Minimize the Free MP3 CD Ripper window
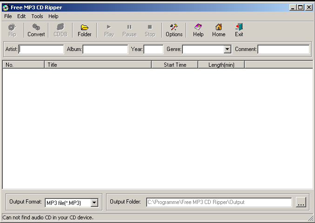Viewport: 315px width, 223px height. [293, 7]
